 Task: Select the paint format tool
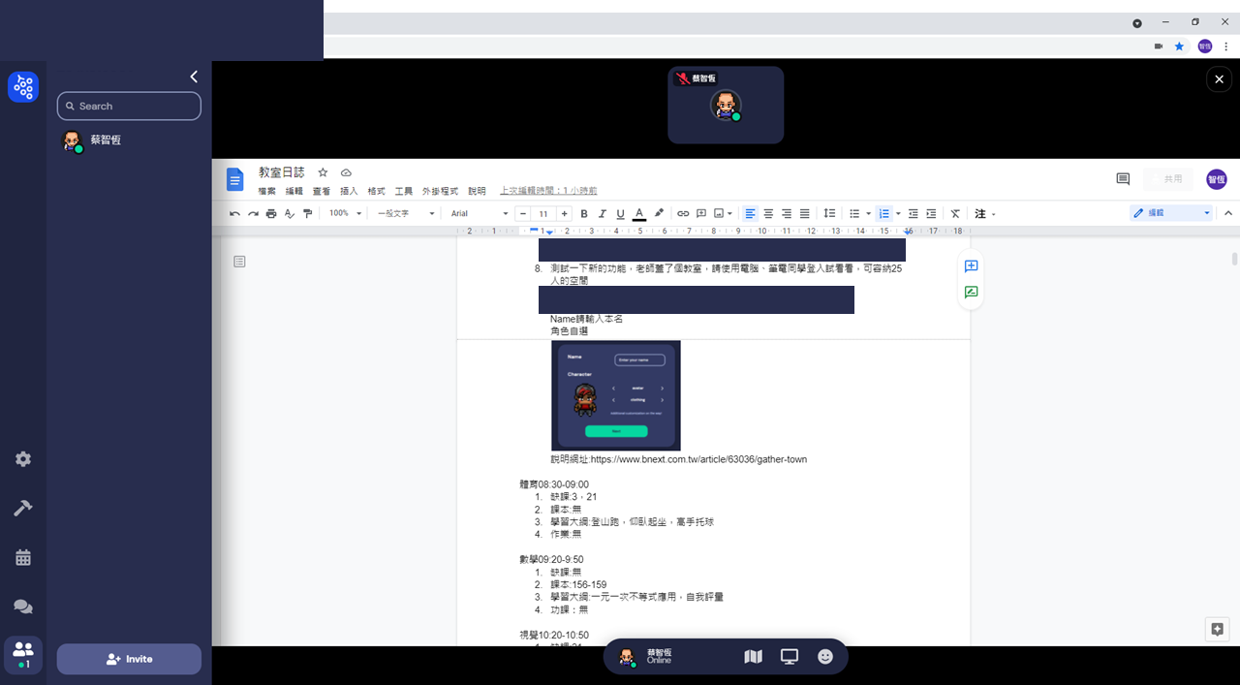pos(307,213)
